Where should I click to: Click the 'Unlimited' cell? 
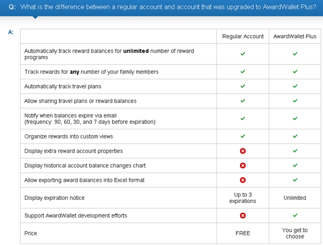click(x=295, y=198)
